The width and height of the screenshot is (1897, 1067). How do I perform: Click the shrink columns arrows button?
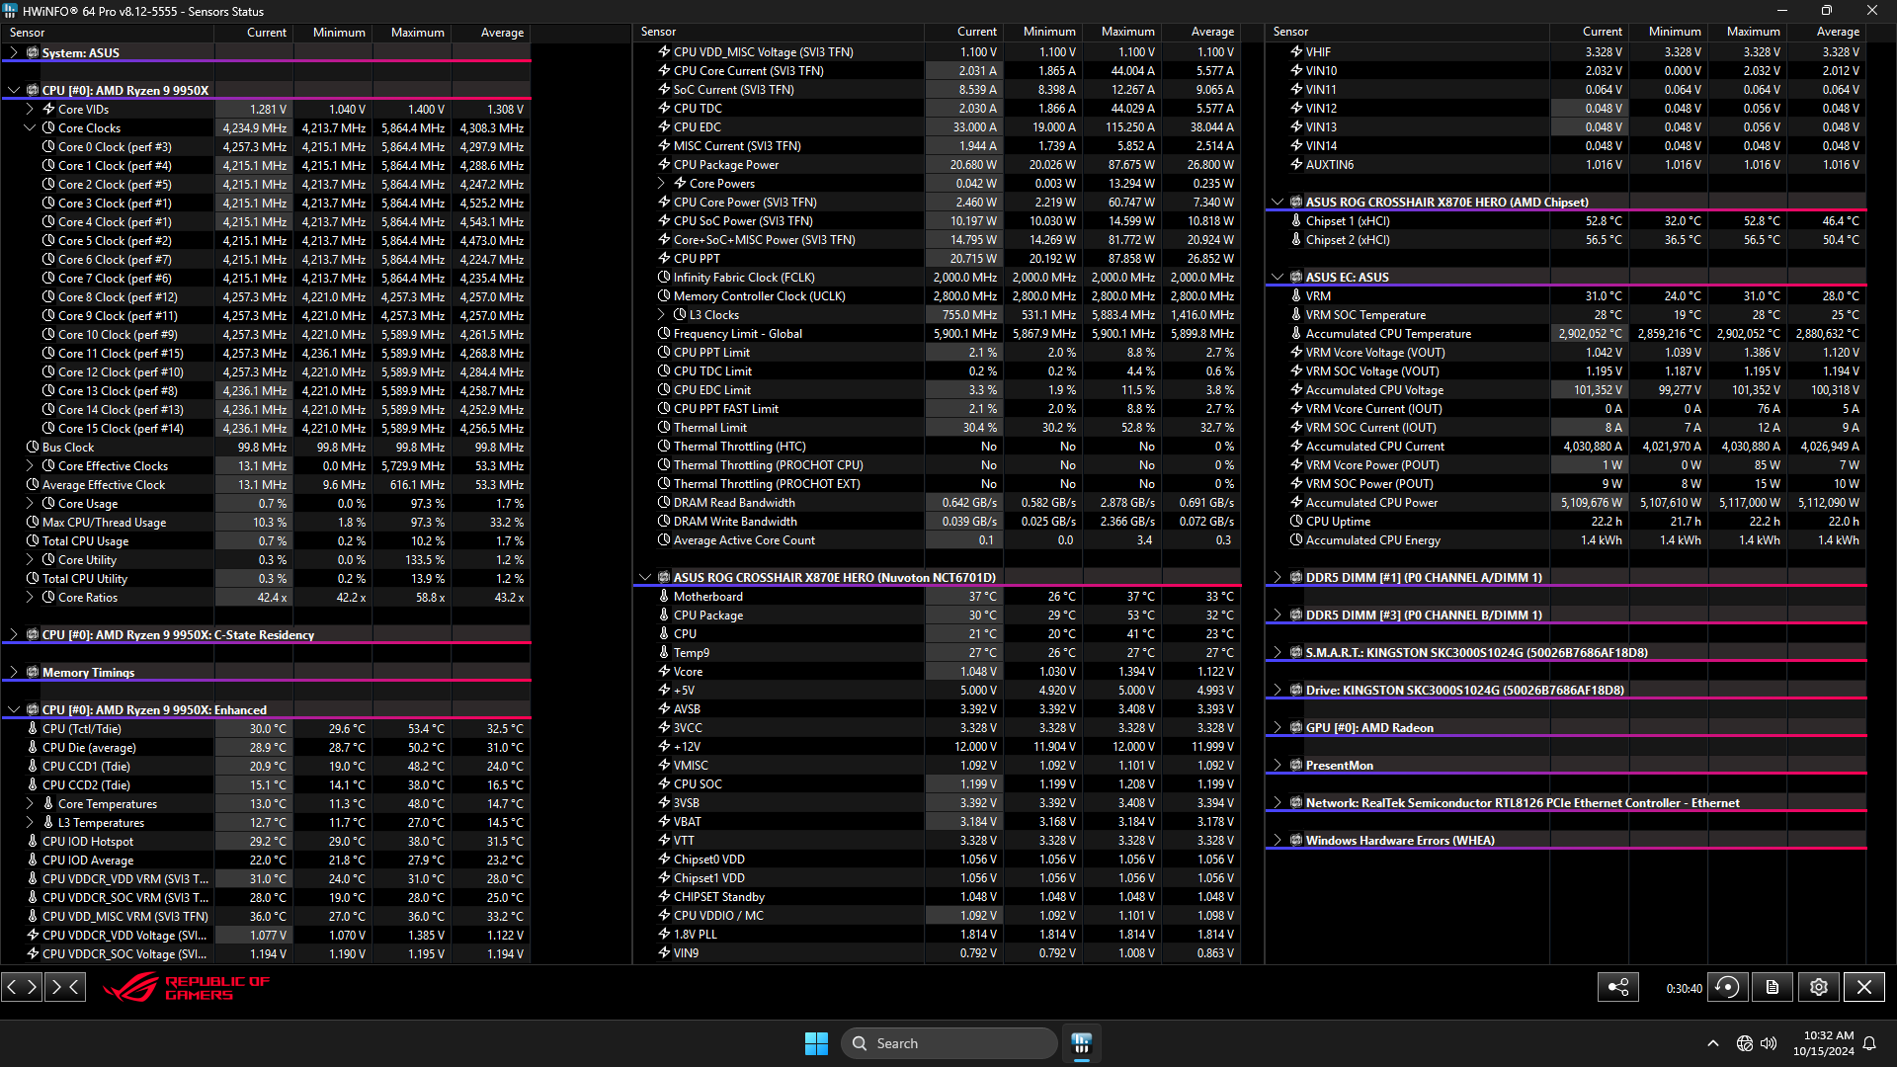coord(65,986)
